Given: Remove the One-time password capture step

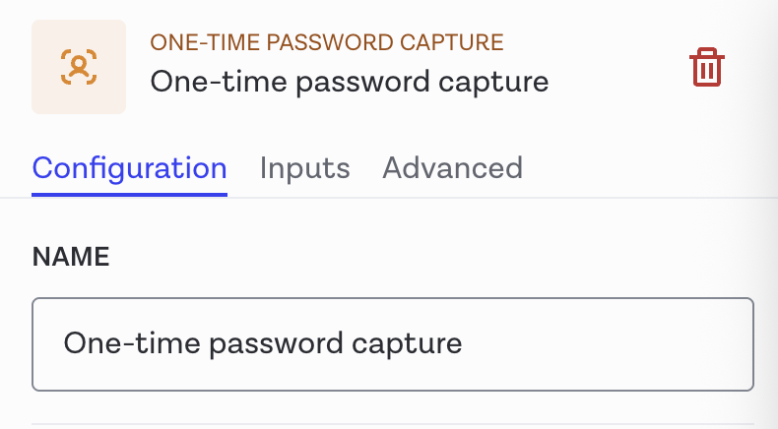Looking at the screenshot, I should pyautogui.click(x=706, y=68).
